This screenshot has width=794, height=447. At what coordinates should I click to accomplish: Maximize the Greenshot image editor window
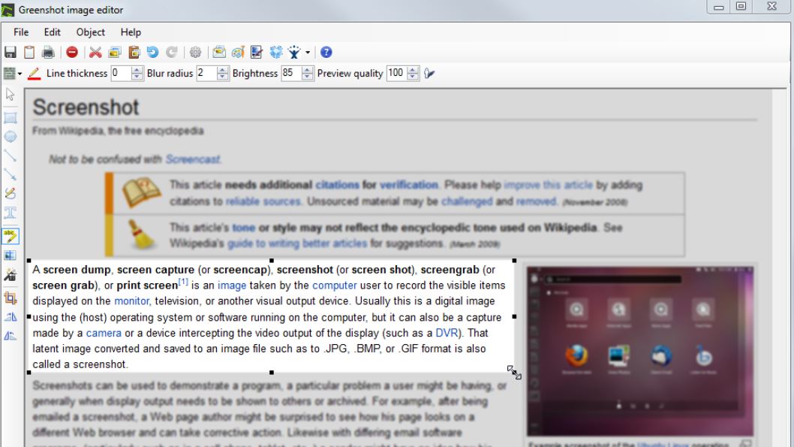[x=741, y=7]
